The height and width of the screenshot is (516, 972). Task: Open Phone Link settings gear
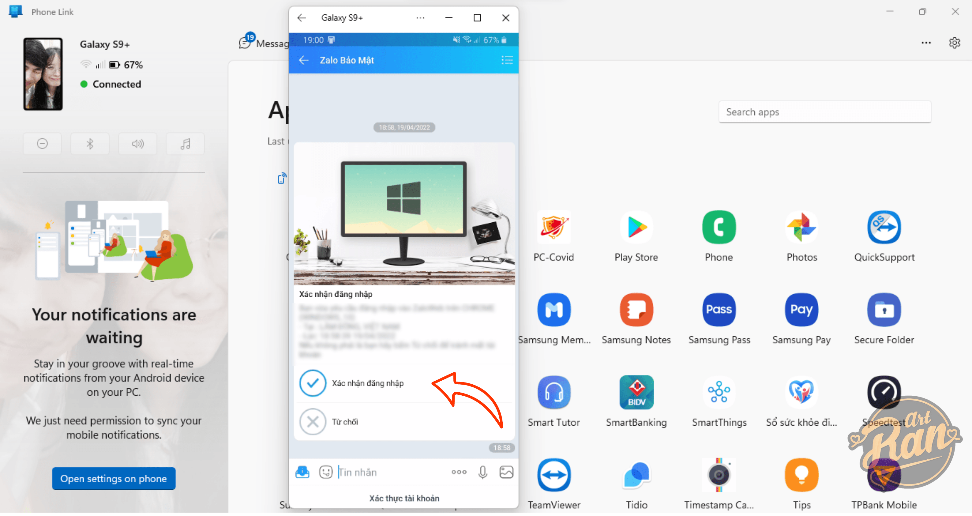click(954, 43)
